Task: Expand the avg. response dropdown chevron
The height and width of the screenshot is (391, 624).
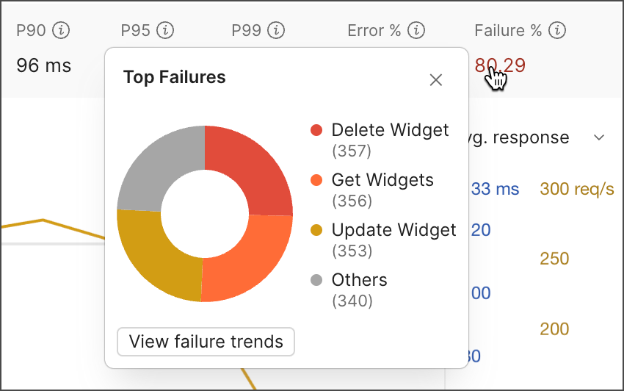Action: click(599, 137)
